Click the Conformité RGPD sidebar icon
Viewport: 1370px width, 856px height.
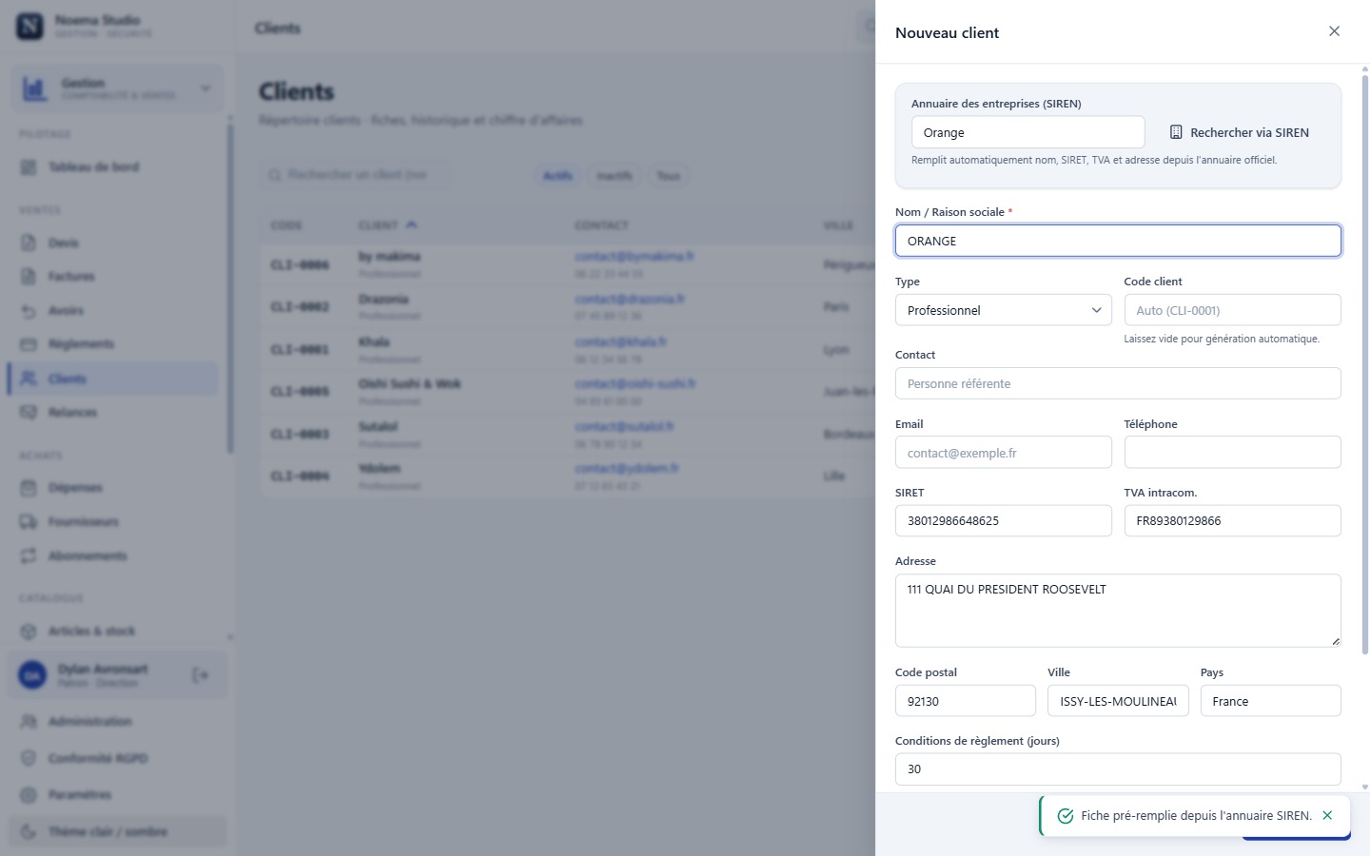click(x=29, y=759)
